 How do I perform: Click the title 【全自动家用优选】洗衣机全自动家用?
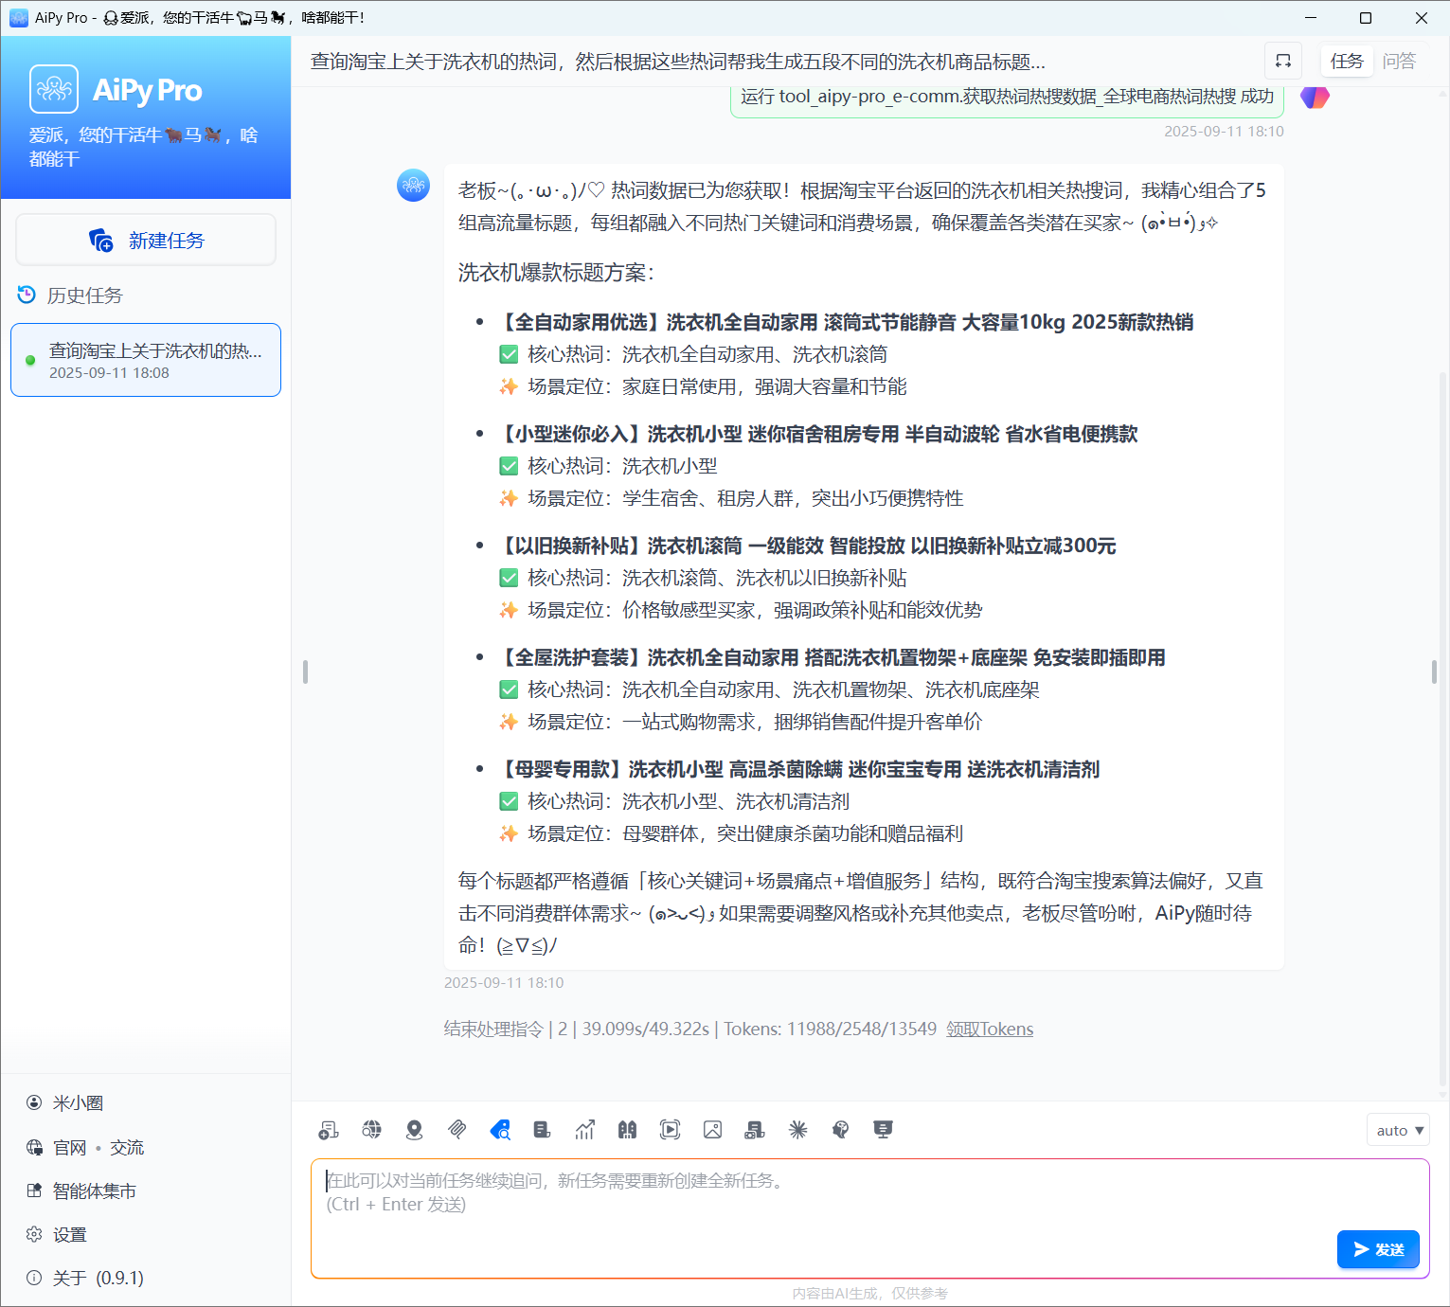(847, 322)
